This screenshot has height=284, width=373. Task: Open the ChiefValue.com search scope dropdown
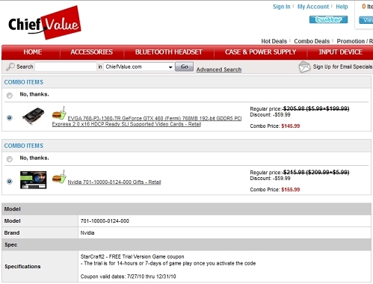138,67
